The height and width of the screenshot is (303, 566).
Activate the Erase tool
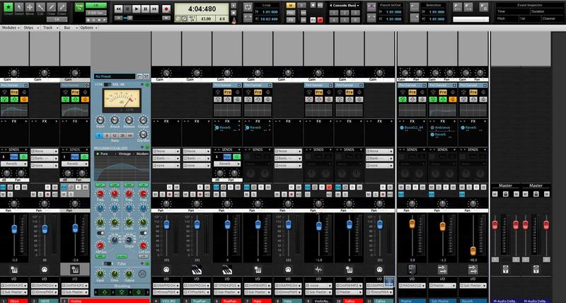[62, 7]
